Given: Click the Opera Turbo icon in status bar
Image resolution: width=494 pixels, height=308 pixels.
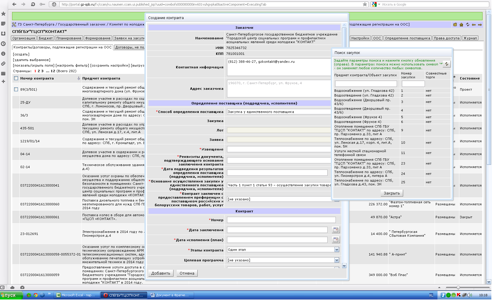Looking at the screenshot, I should [22, 287].
